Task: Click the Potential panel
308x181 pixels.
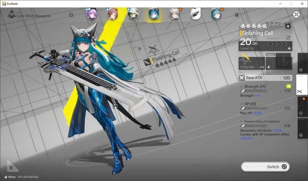Action: coord(252,63)
